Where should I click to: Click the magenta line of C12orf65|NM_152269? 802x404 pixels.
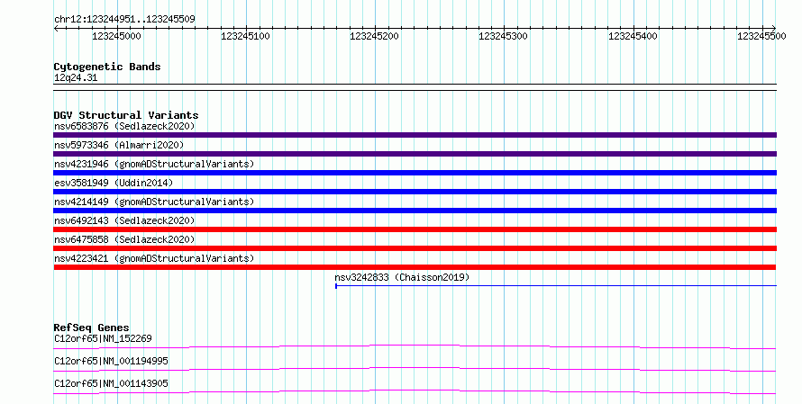click(415, 347)
